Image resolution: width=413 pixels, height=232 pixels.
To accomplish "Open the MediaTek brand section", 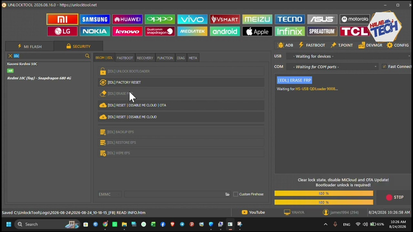I will [192, 31].
